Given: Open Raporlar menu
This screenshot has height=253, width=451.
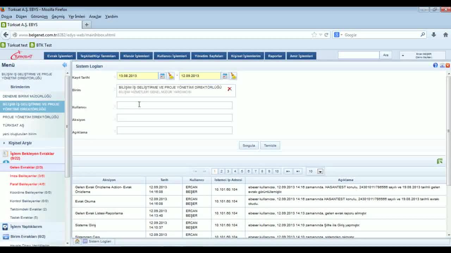Looking at the screenshot, I should (x=275, y=56).
